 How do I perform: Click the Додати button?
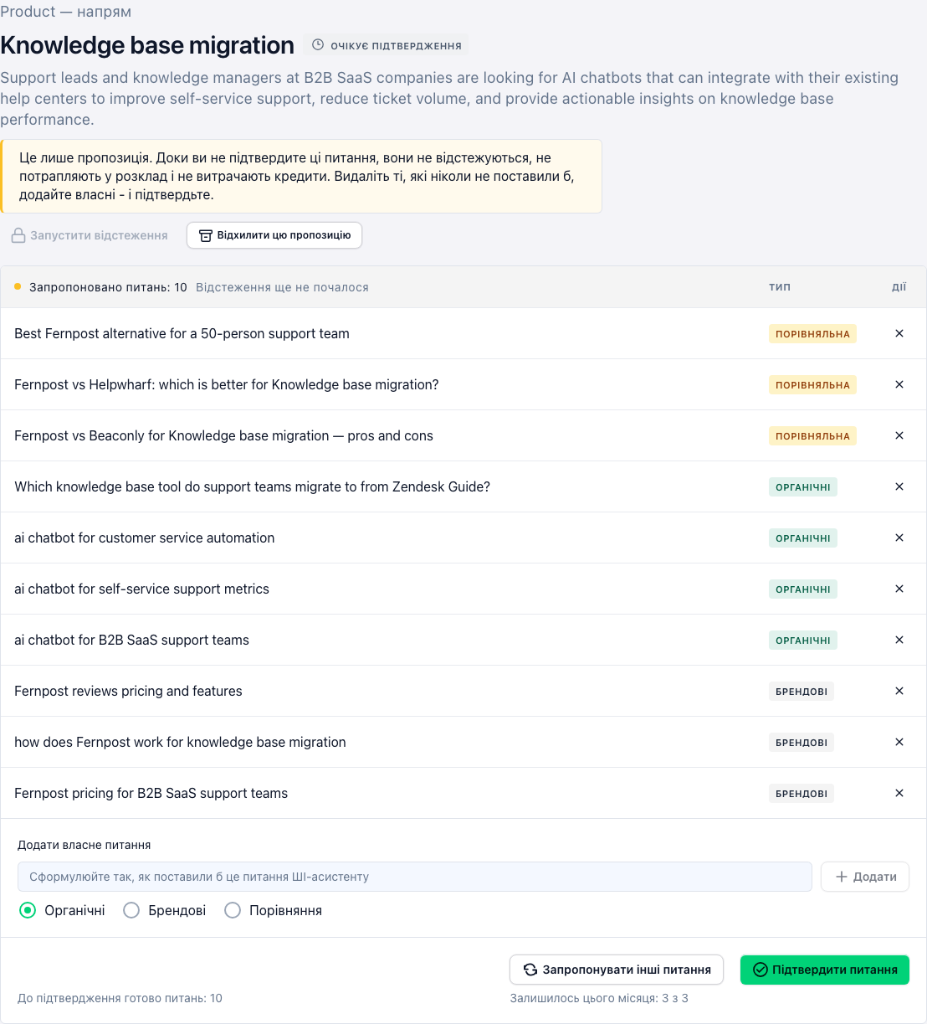[865, 877]
